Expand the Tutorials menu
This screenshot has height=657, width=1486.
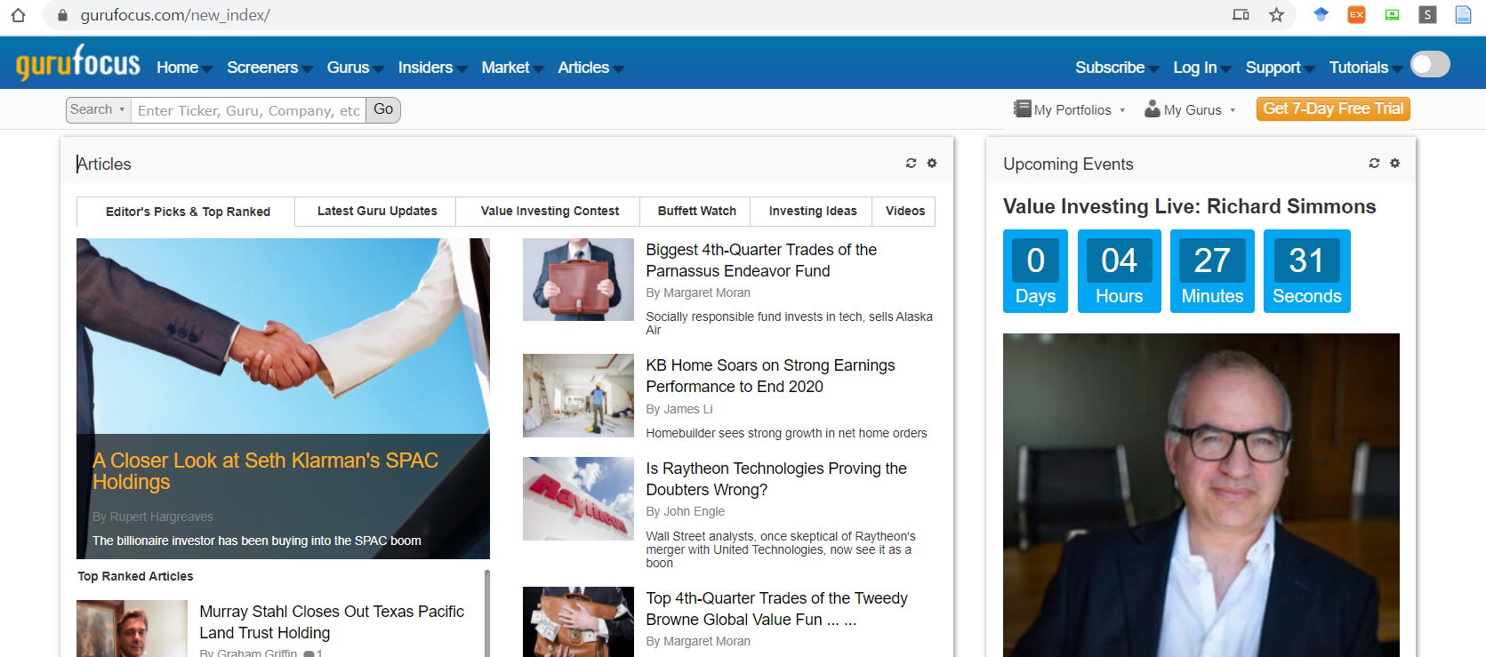[x=1365, y=68]
